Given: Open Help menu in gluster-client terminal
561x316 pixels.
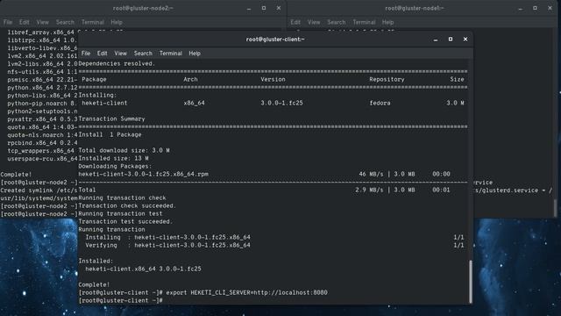Looking at the screenshot, I should coord(195,54).
